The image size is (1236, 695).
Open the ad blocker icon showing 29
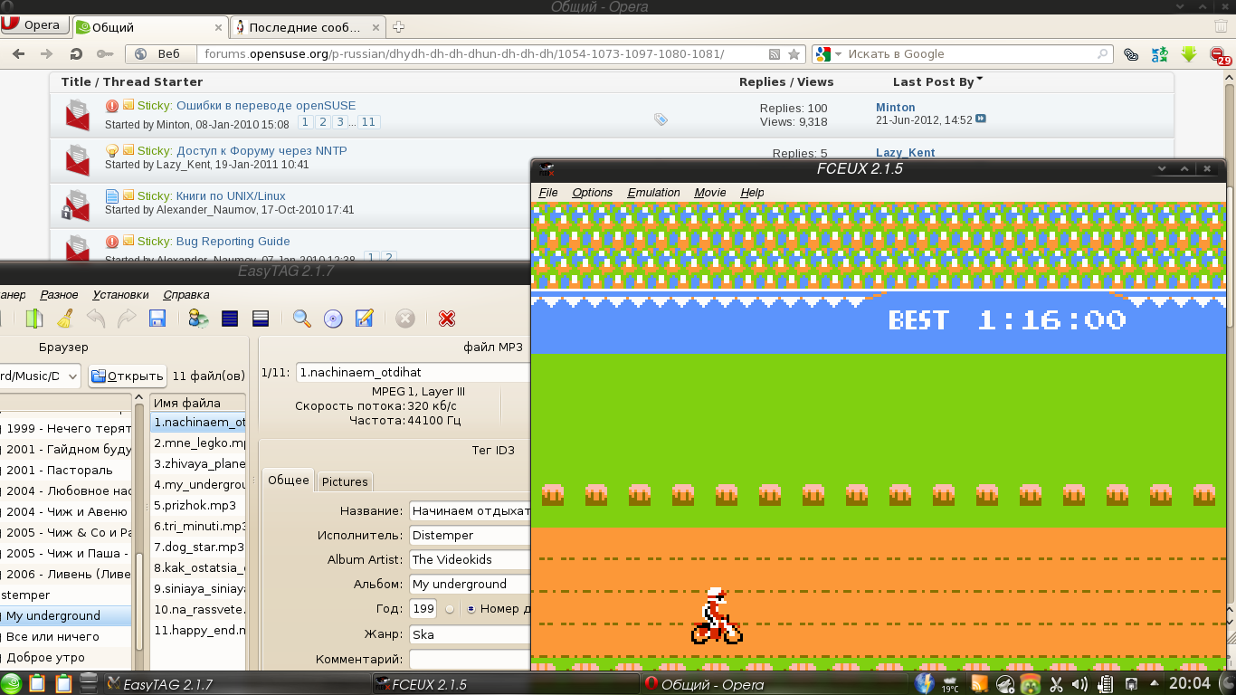(1220, 56)
